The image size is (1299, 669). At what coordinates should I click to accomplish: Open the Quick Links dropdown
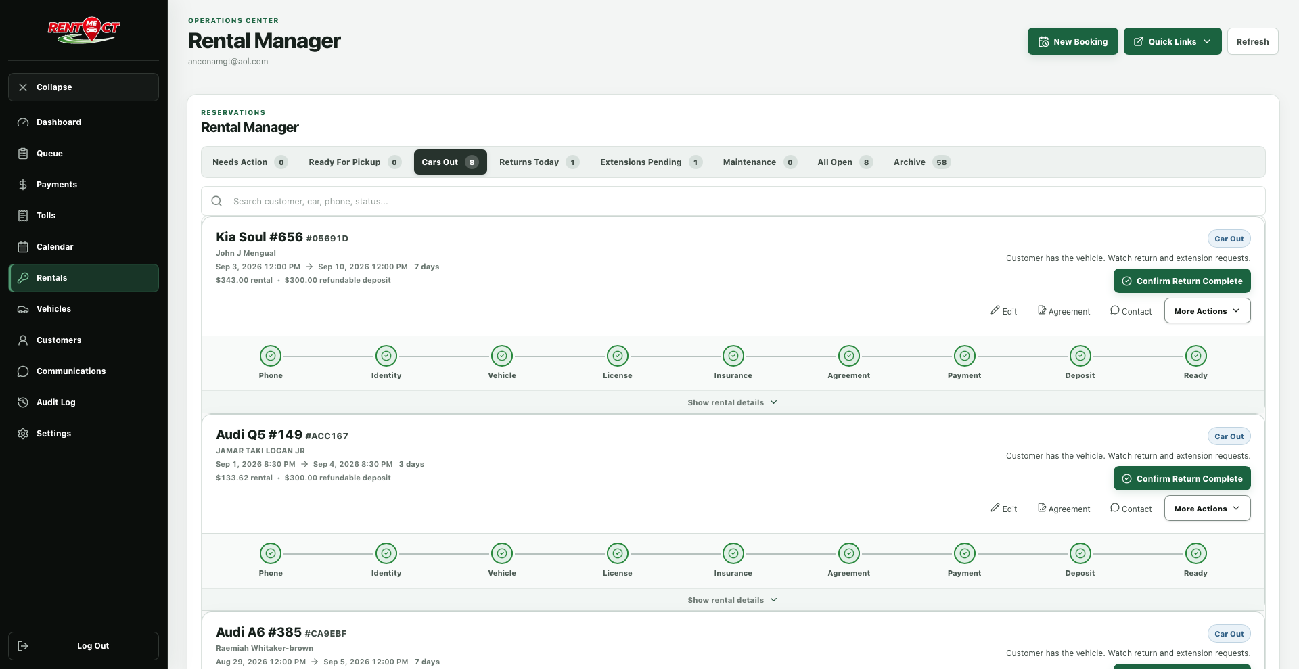click(1172, 41)
